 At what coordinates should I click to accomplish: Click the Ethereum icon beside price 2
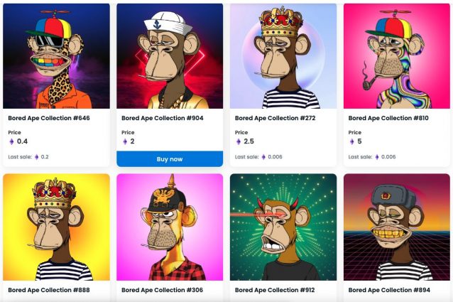click(x=125, y=141)
